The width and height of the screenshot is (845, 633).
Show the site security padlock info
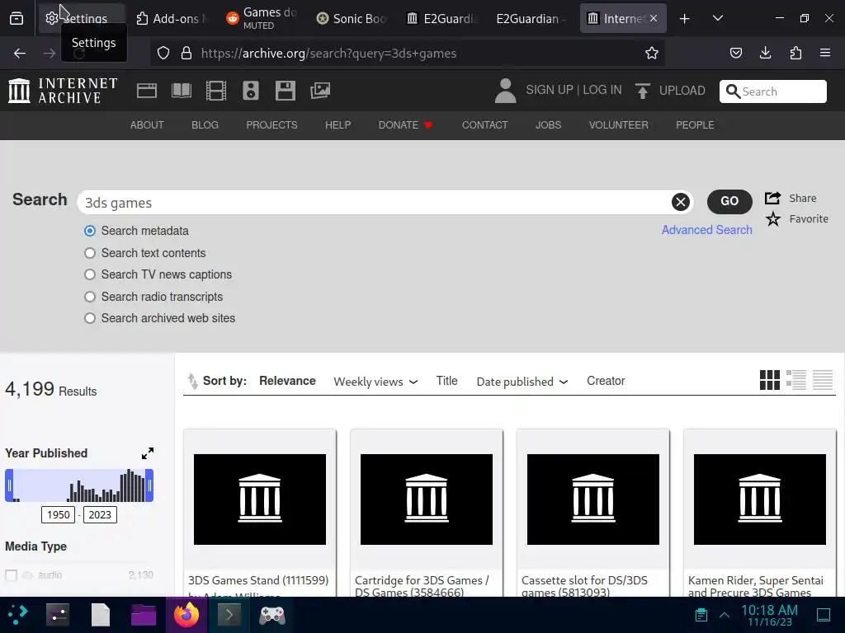point(186,53)
